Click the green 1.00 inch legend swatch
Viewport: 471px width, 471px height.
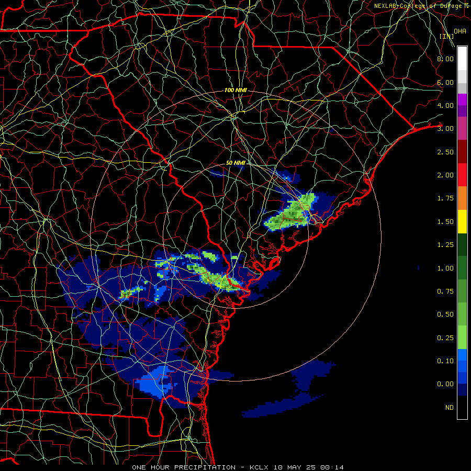tap(462, 268)
